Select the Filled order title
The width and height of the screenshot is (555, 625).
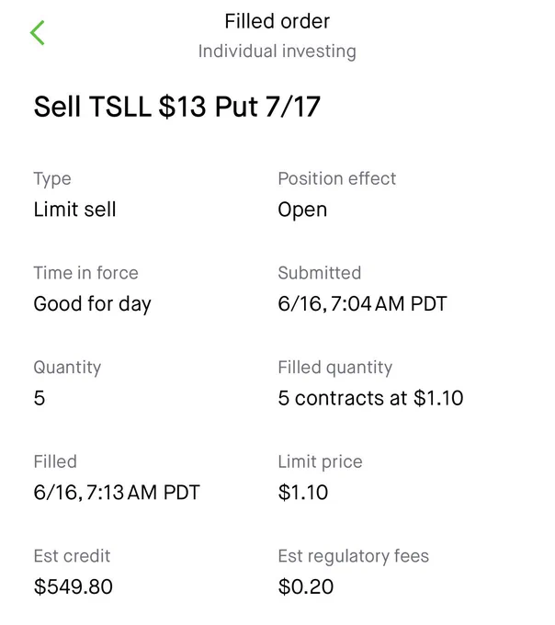pyautogui.click(x=277, y=21)
